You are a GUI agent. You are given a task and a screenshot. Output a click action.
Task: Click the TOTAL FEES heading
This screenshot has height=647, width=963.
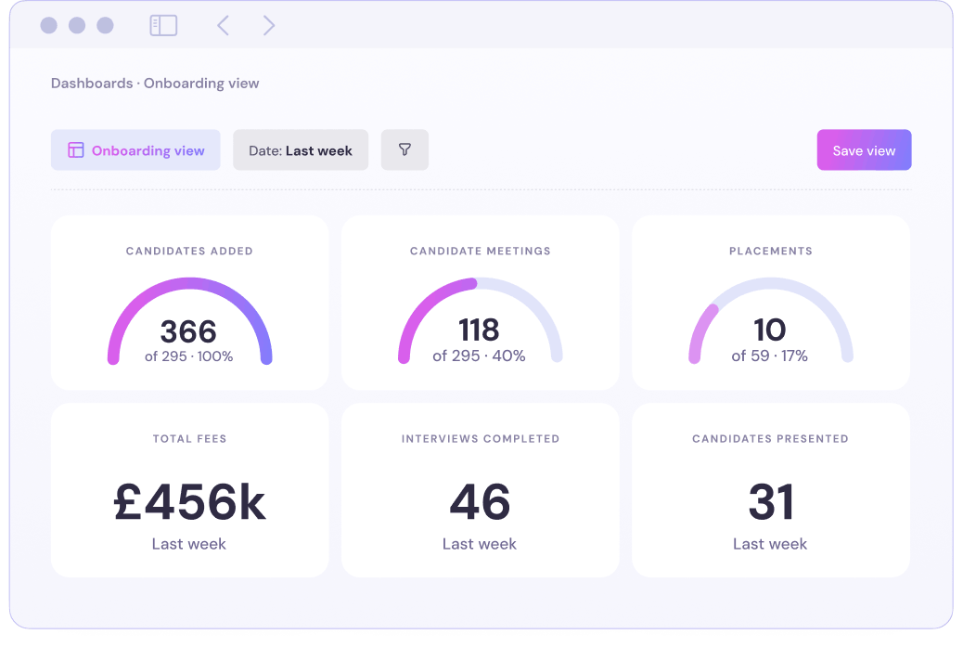pos(190,439)
